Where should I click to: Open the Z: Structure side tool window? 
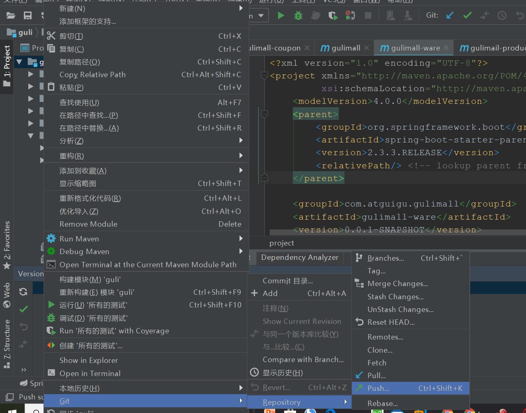click(x=7, y=344)
